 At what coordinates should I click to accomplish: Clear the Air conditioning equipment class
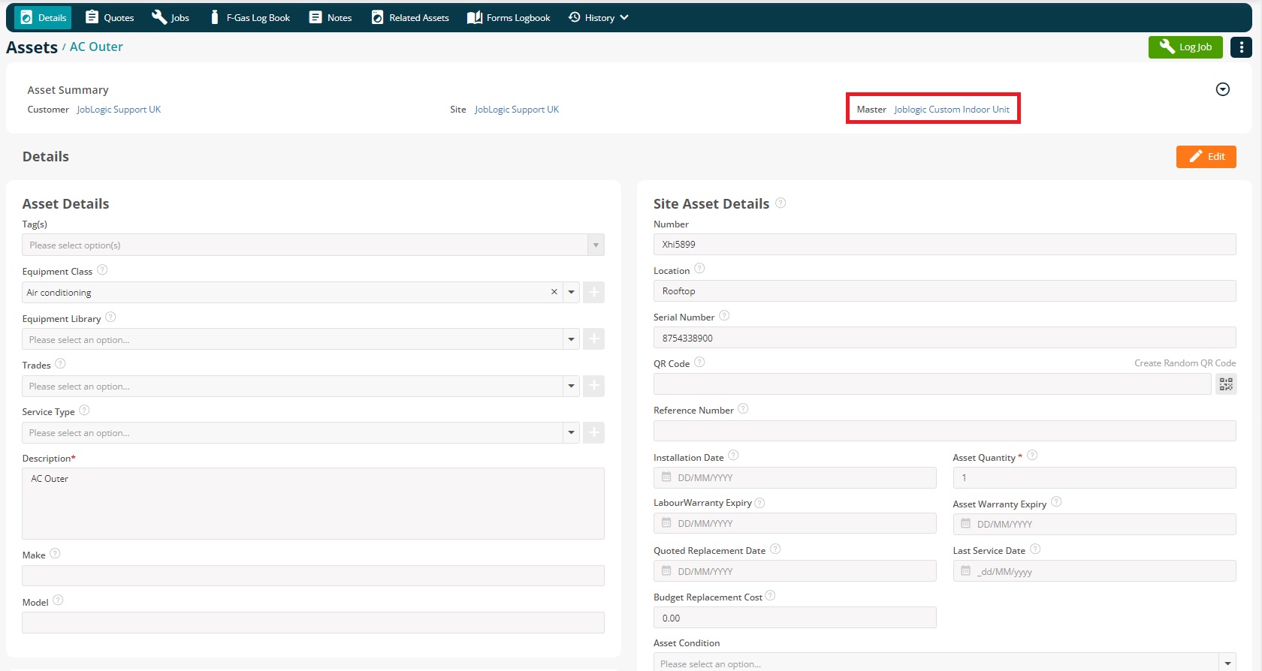tap(554, 292)
